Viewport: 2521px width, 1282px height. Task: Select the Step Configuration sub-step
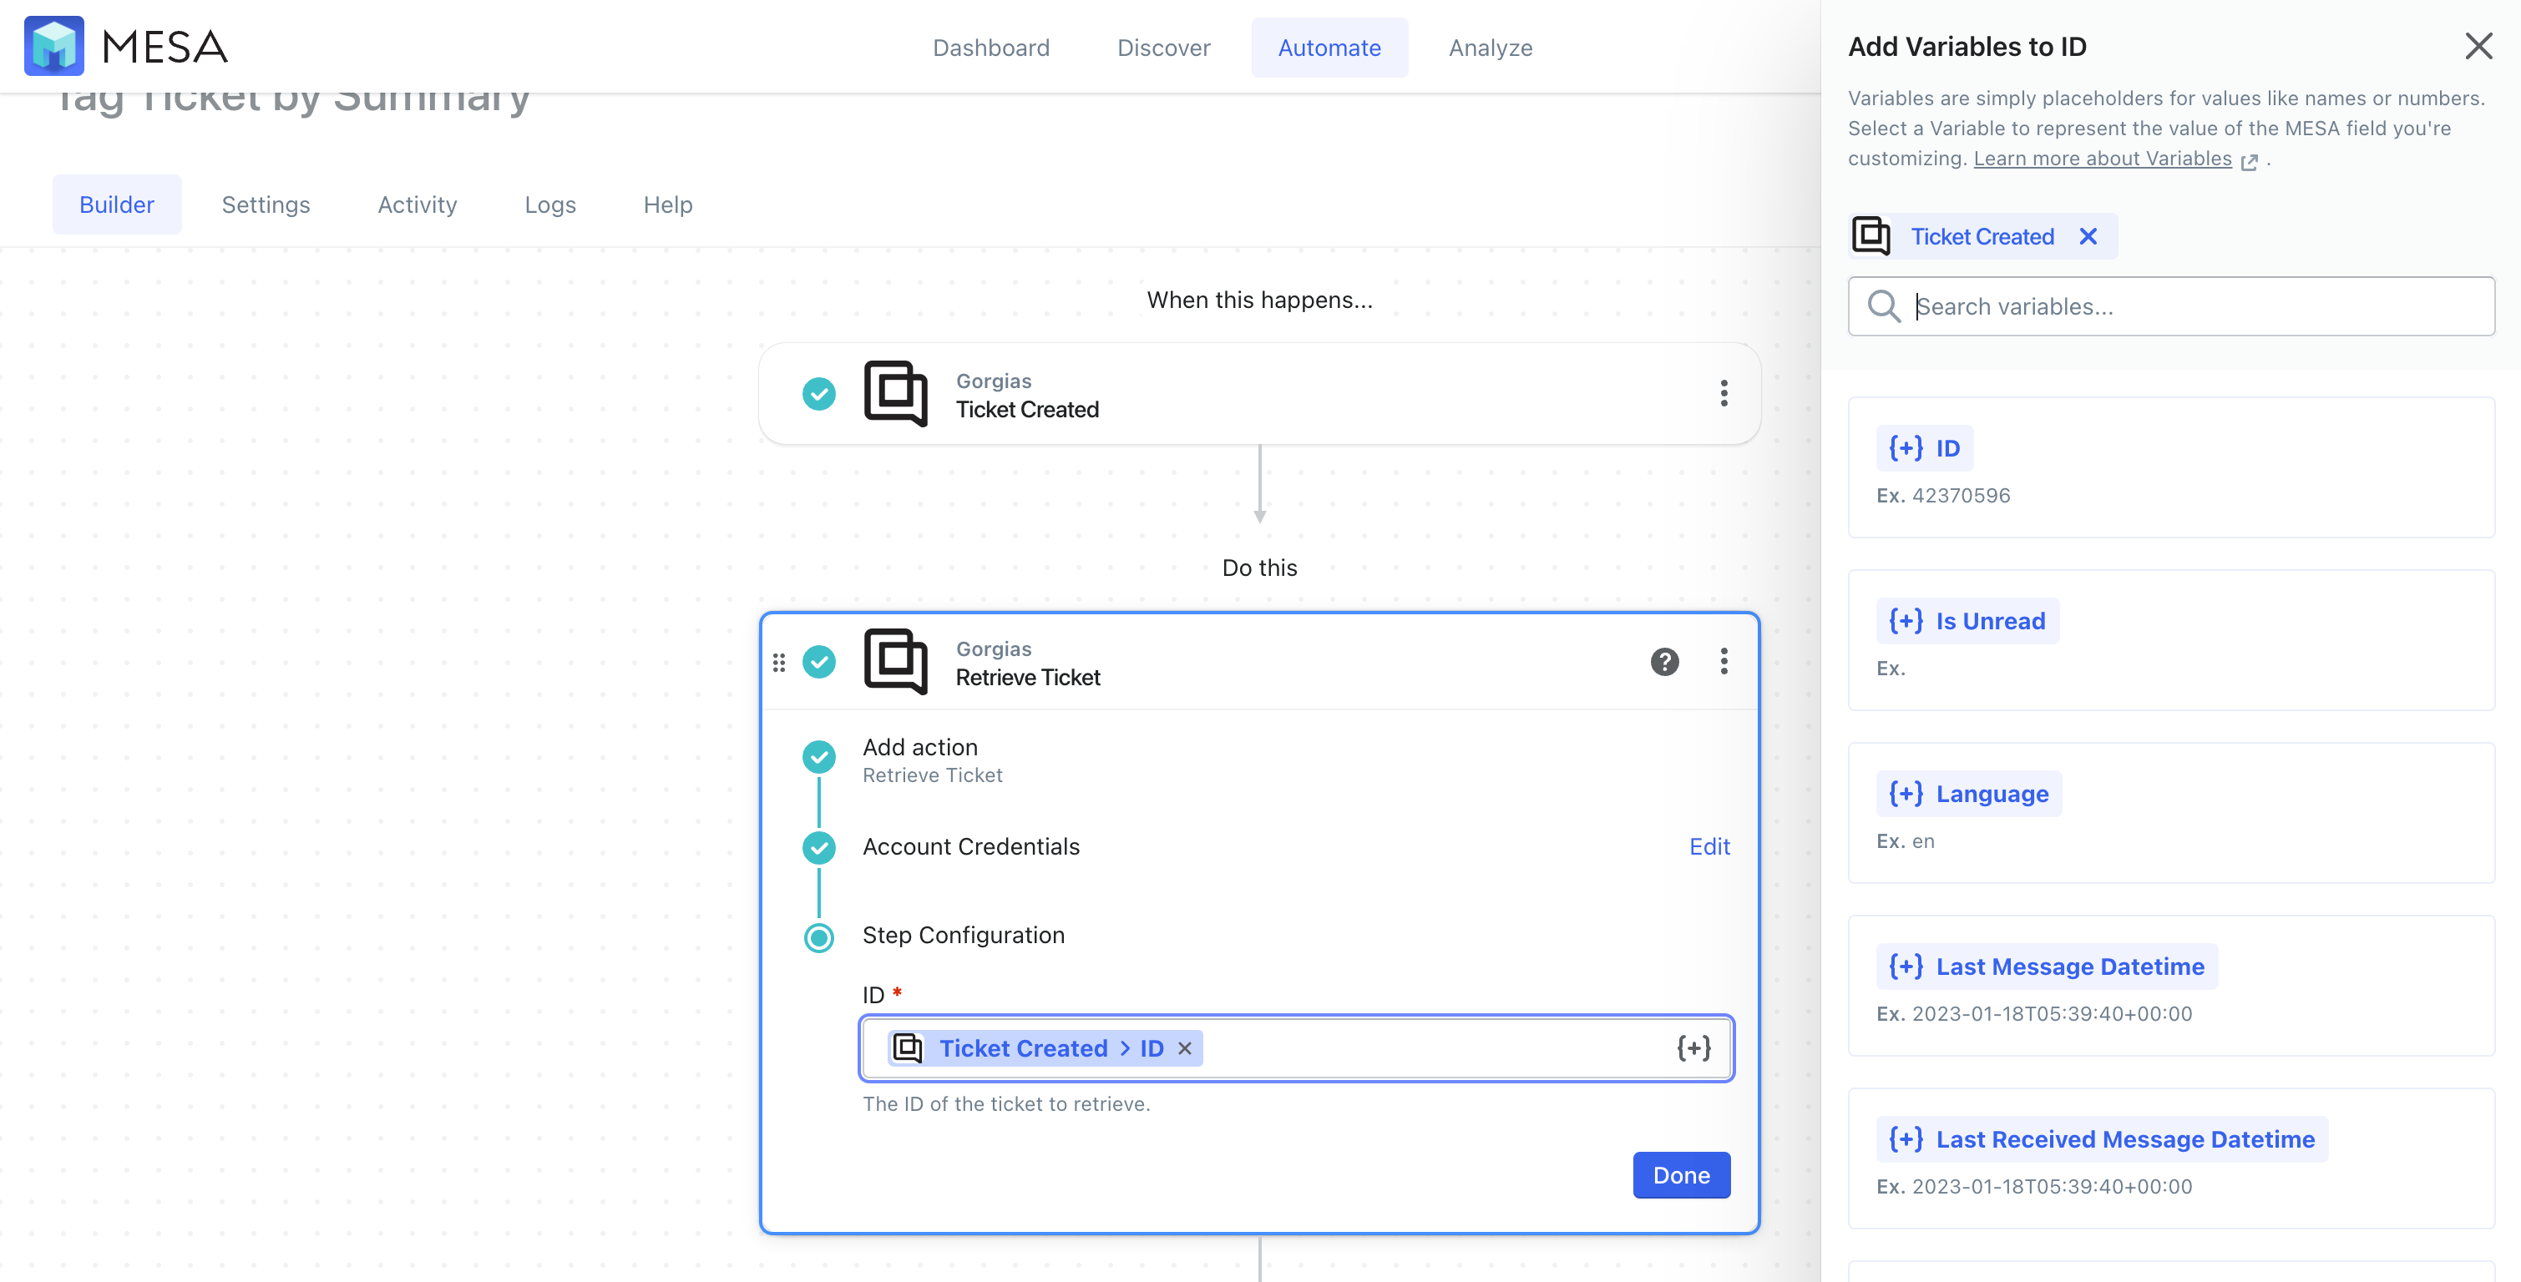click(963, 936)
